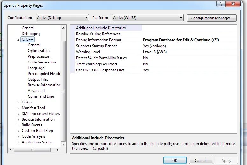Viewport: 247px width, 165px height.
Task: Open the Configuration Manager
Action: (x=212, y=18)
